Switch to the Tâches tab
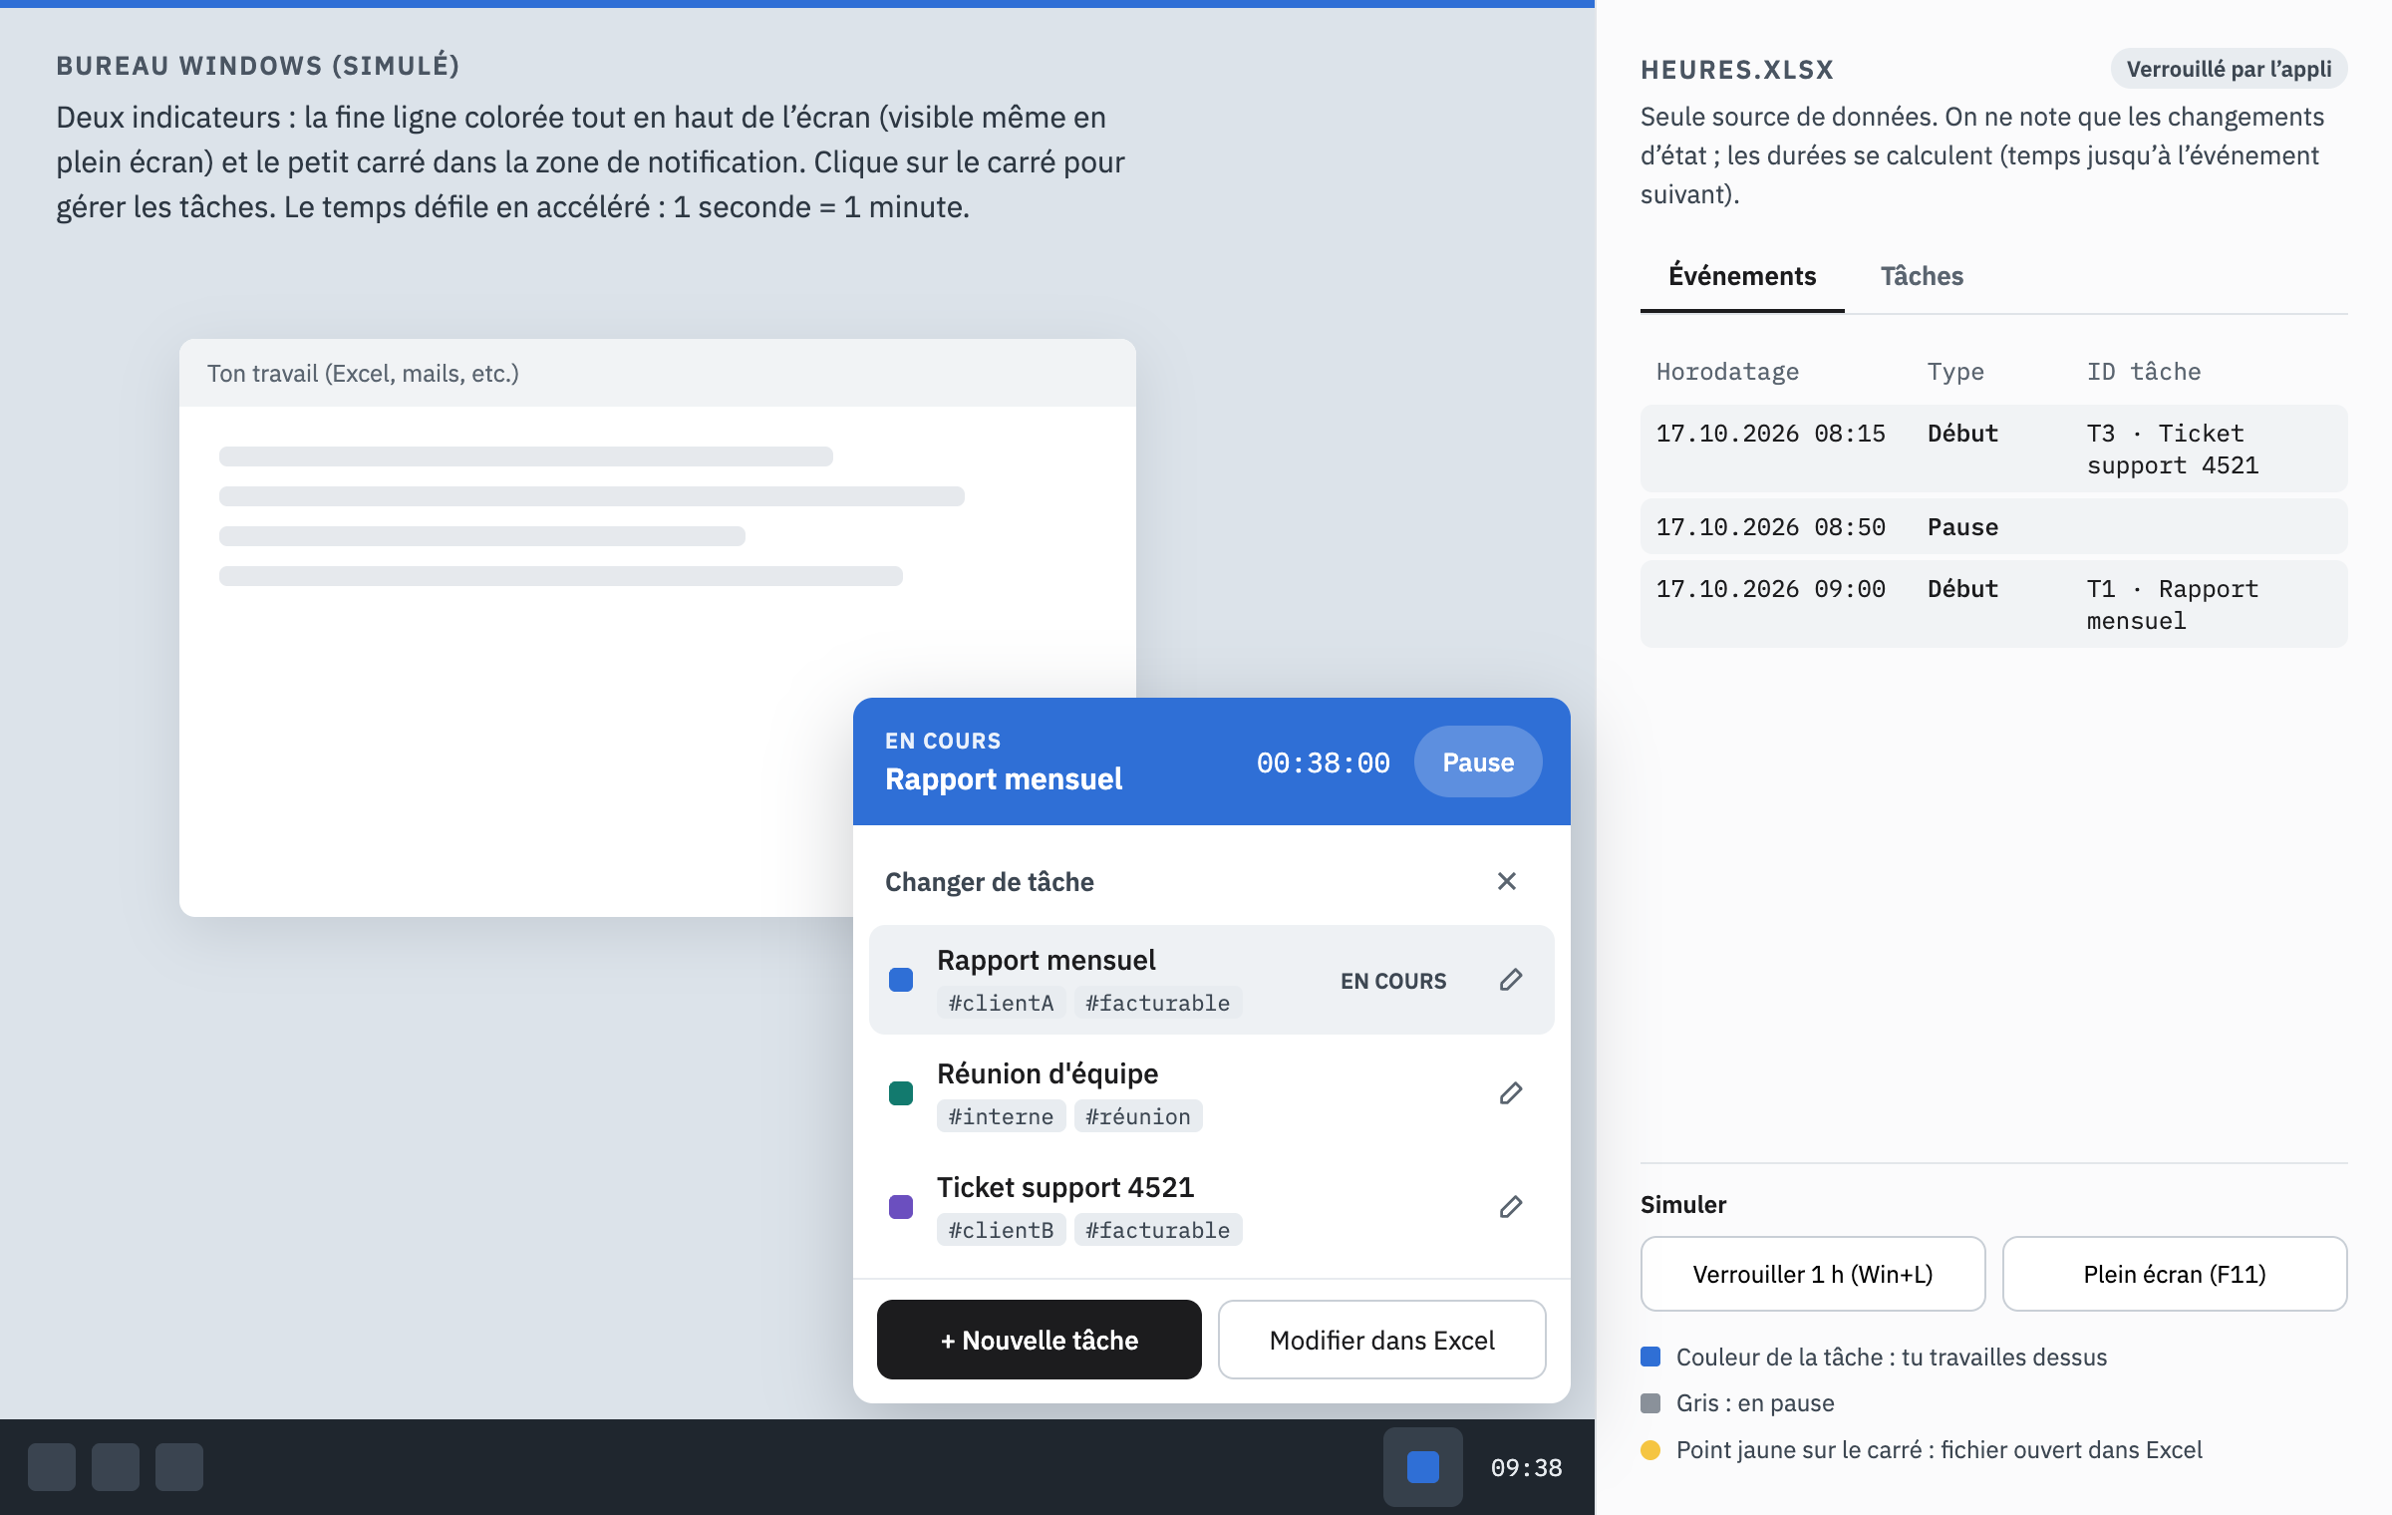2392x1515 pixels. (x=1922, y=276)
